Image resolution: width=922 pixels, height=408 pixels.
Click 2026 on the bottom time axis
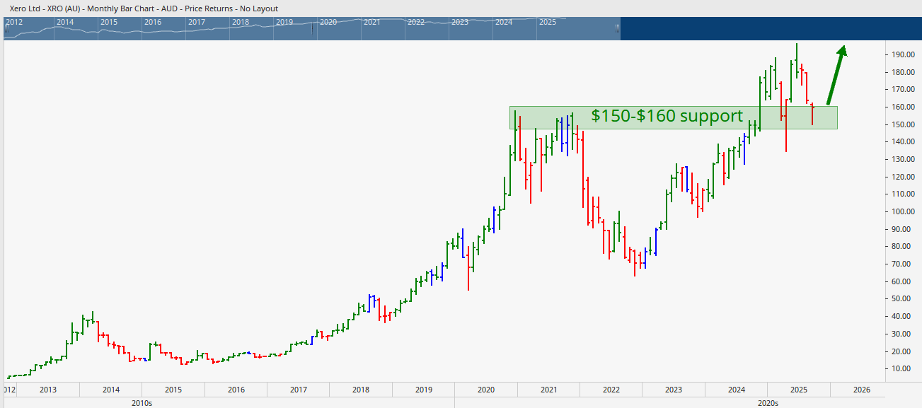point(862,390)
